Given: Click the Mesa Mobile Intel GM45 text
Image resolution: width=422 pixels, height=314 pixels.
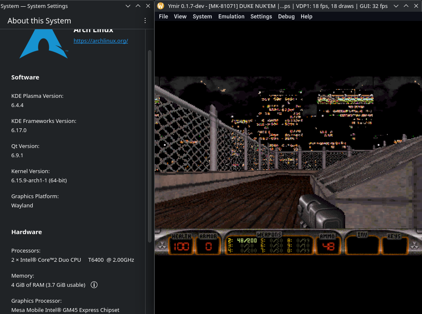Looking at the screenshot, I should [x=65, y=310].
